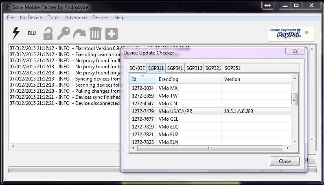
Task: Click the log panel's scroll up arrow
Action: click(312, 49)
